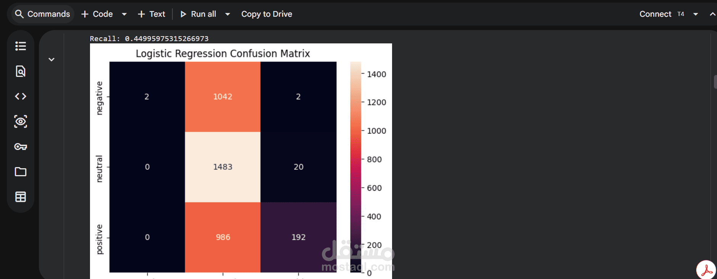The width and height of the screenshot is (717, 279).
Task: Click the heatmap colorbar gradient
Action: pos(355,167)
